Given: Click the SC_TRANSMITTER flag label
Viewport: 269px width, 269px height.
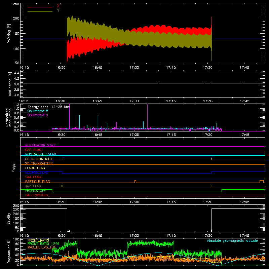Looking at the screenshot, I should (39, 163).
